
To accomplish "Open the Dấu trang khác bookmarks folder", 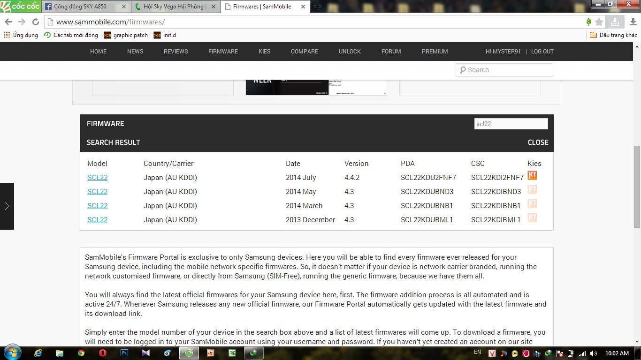I will (x=614, y=35).
